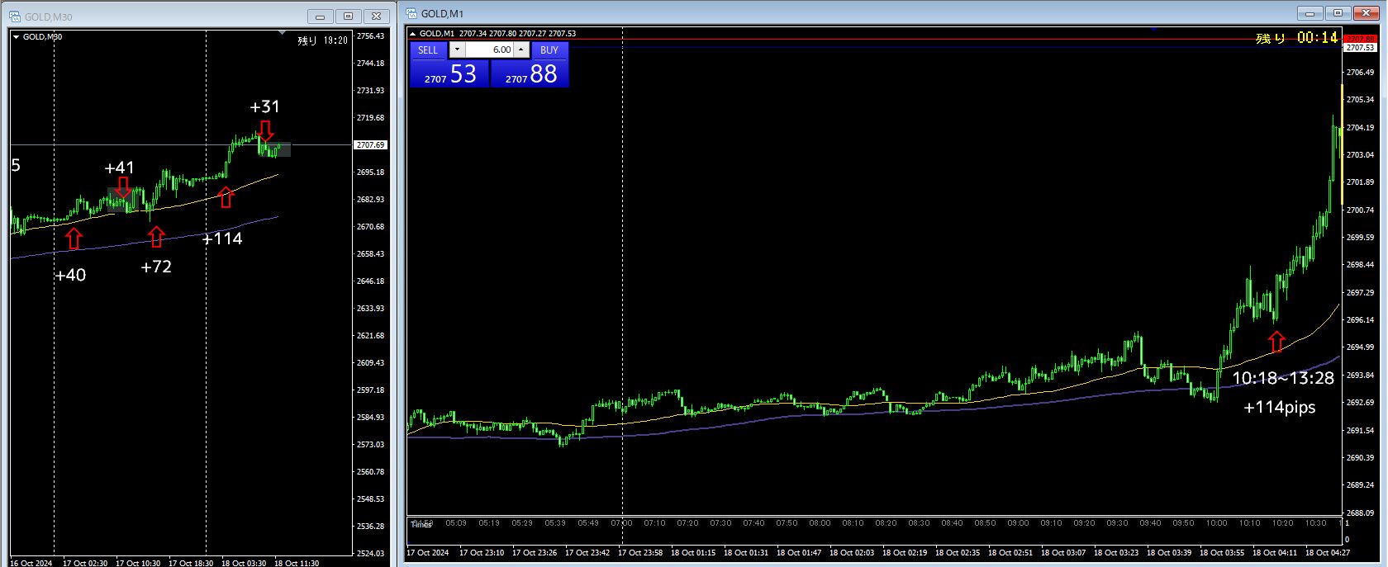Click the BUY button in GOLD,M1 chart

[x=549, y=50]
